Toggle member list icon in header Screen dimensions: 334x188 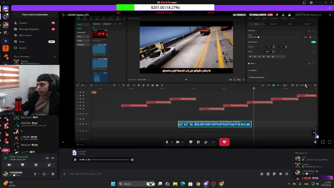point(289,15)
